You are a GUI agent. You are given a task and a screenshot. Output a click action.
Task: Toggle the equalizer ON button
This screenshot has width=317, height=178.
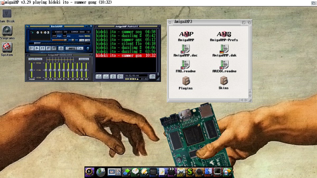point(31,59)
